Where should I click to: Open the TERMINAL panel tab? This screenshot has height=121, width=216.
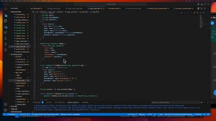point(85,102)
